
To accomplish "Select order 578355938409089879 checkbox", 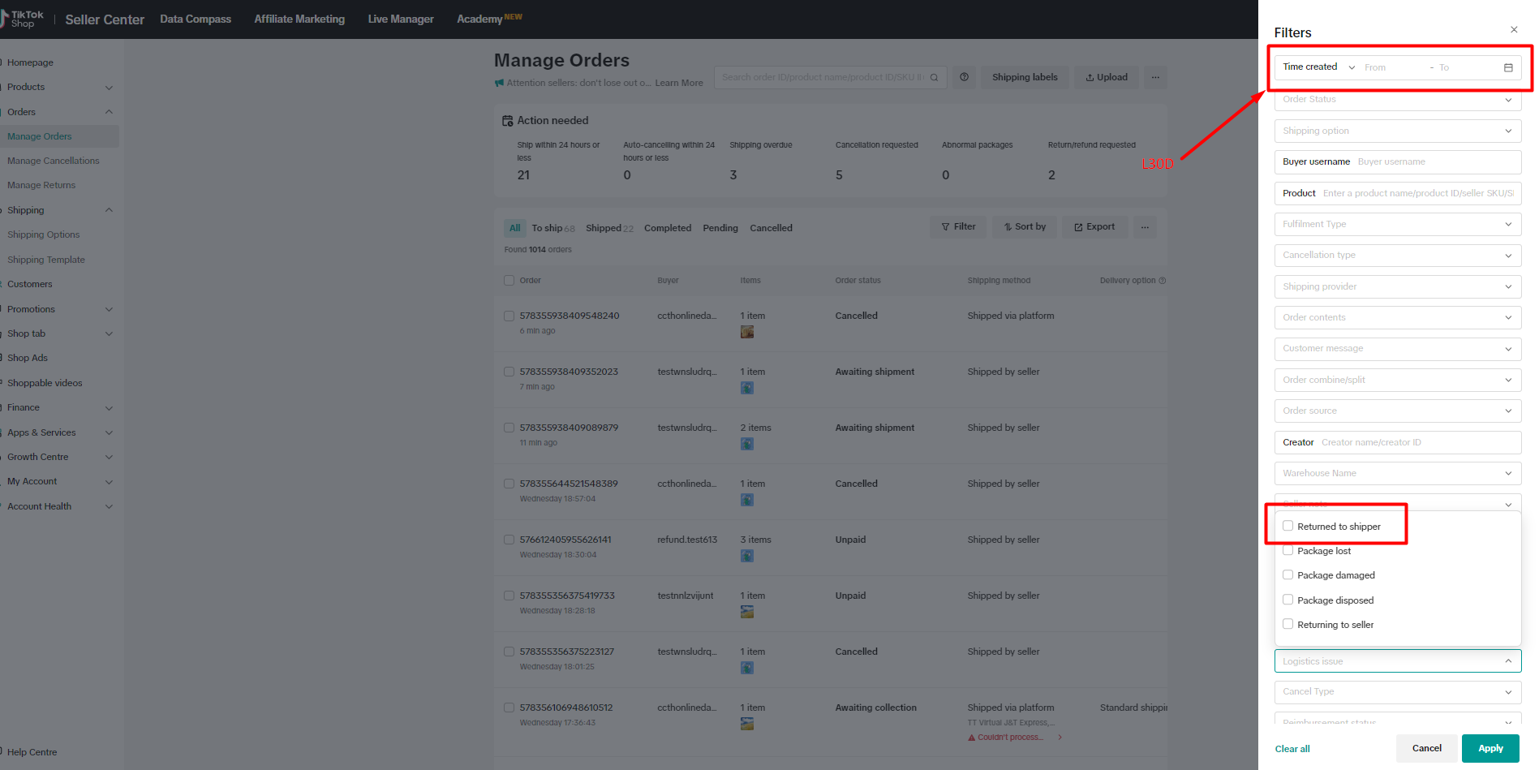I will (509, 428).
